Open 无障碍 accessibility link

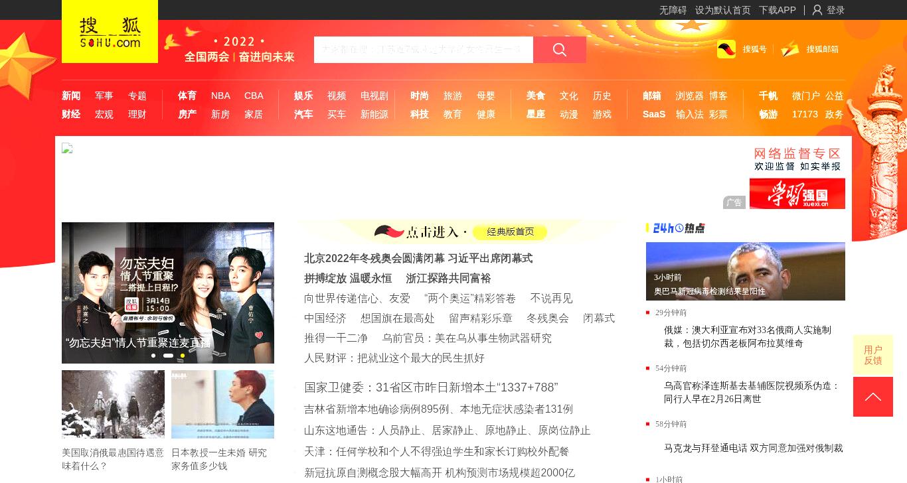pyautogui.click(x=673, y=10)
